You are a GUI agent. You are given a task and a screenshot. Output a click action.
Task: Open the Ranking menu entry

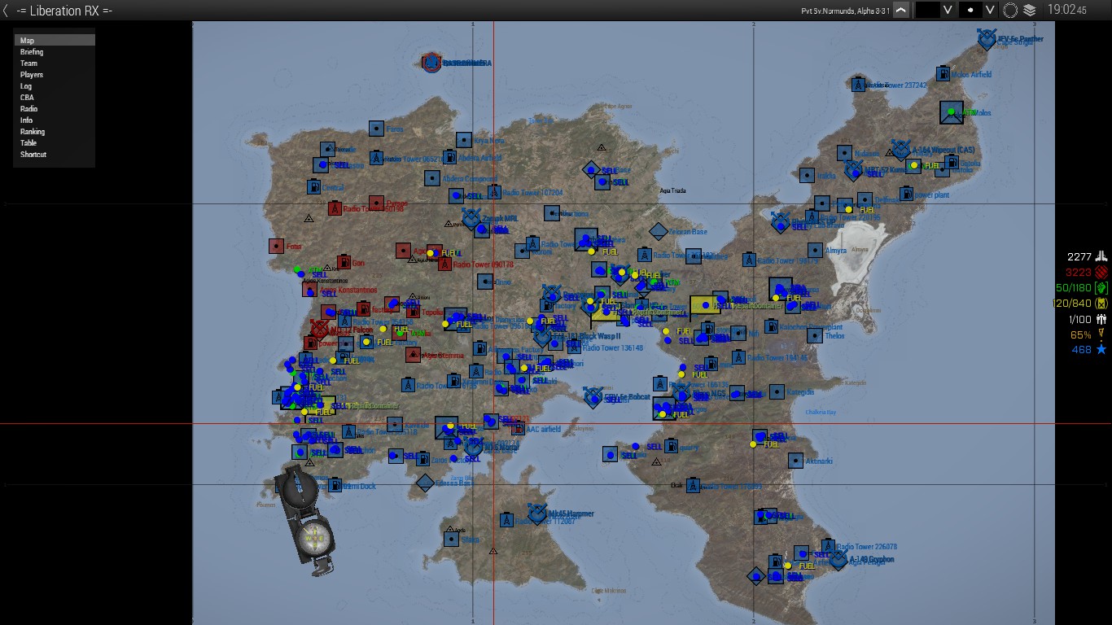pos(33,132)
